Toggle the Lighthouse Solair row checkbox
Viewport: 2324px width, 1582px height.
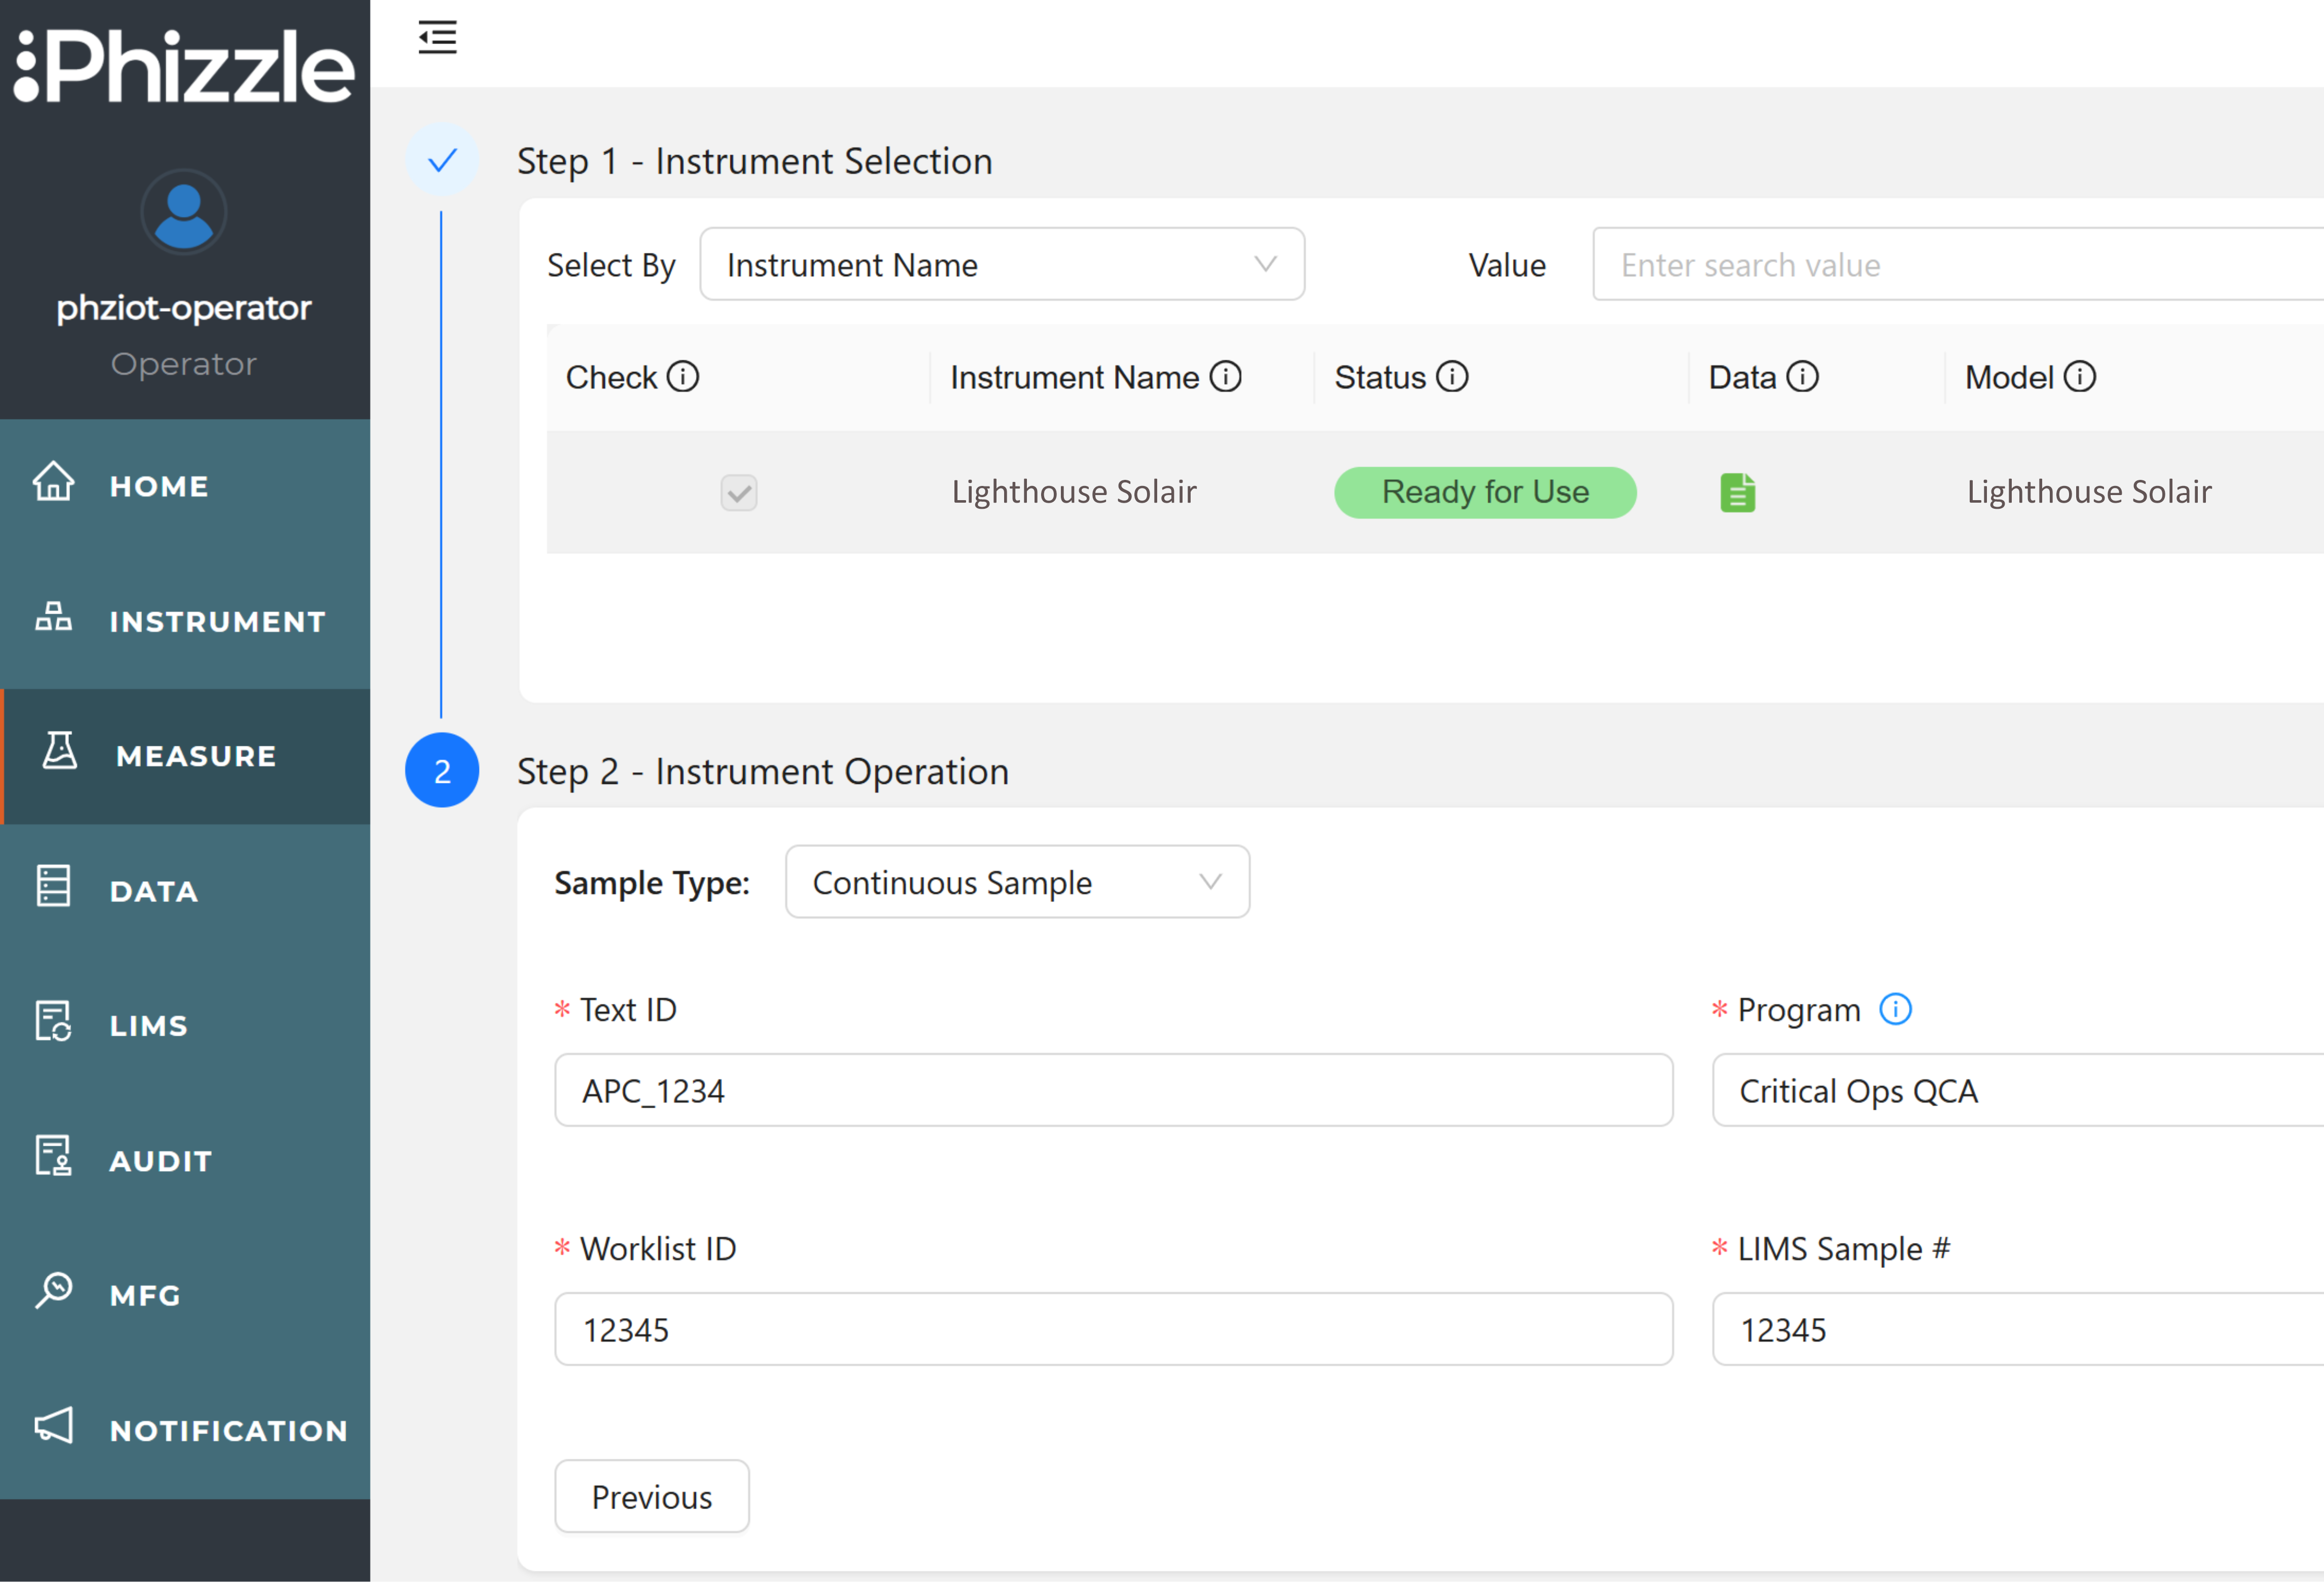pos(738,492)
